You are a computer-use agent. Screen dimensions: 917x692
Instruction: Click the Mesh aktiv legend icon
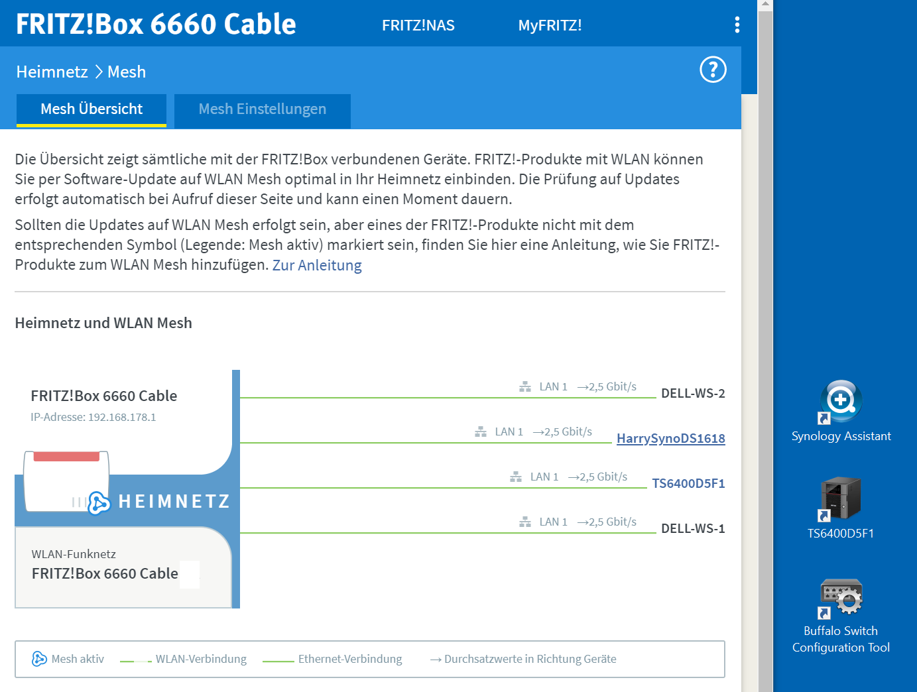[x=39, y=659]
